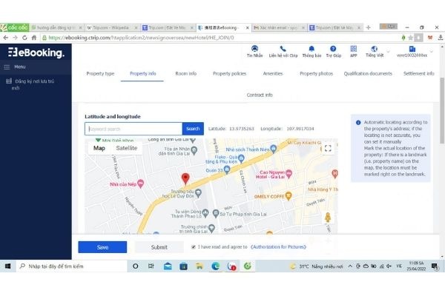Switch to Xác nhận email tab
445x296 pixels.
click(x=280, y=27)
